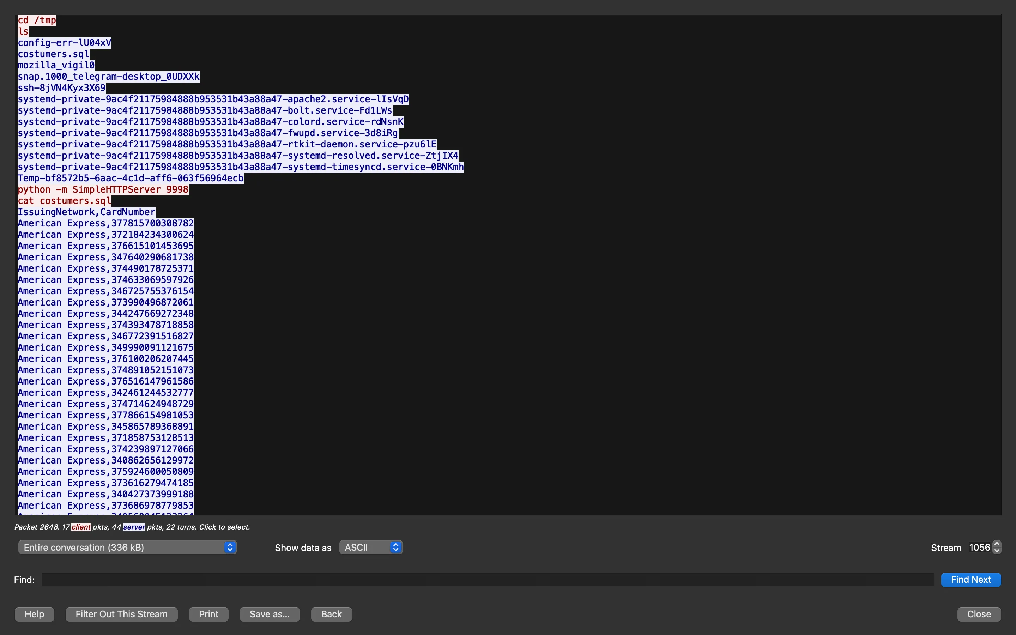
Task: Click the American Express,345865789368891 row
Action: pos(106,427)
